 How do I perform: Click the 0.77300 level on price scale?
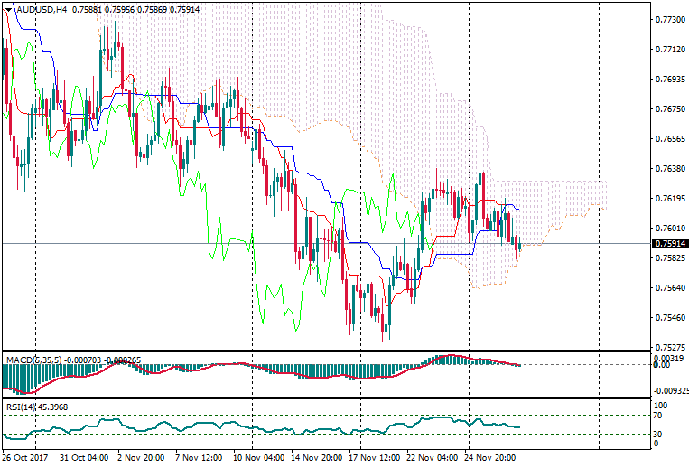coord(667,19)
